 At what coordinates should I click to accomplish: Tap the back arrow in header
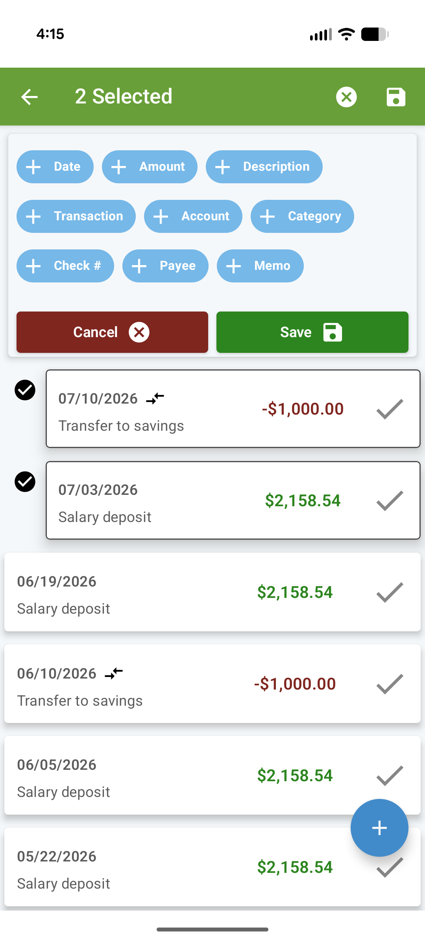pyautogui.click(x=30, y=97)
